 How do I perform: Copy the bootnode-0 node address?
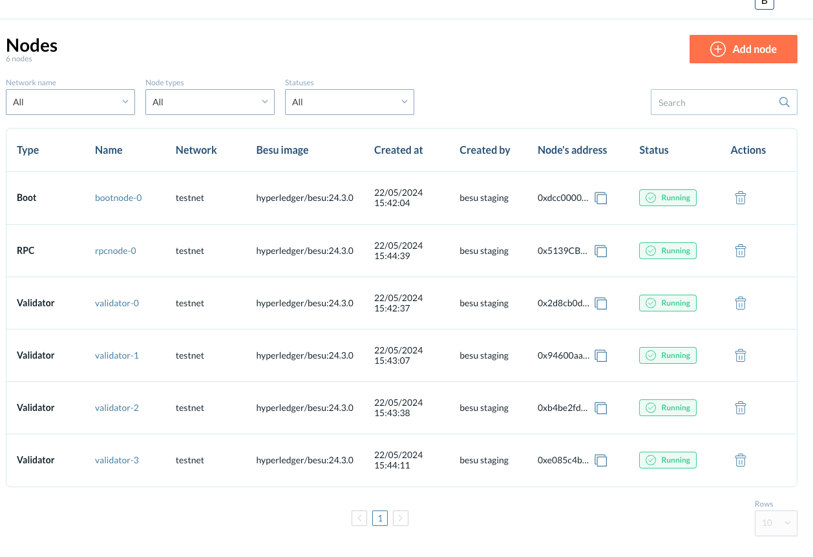[x=601, y=198]
